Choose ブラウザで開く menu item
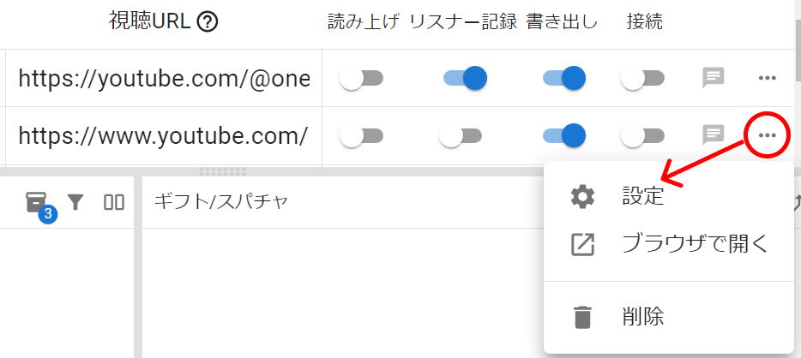Image resolution: width=801 pixels, height=358 pixels. pyautogui.click(x=695, y=244)
